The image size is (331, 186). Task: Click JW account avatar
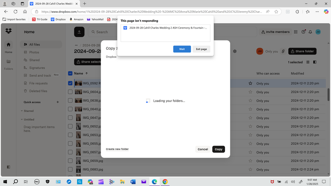pyautogui.click(x=318, y=32)
